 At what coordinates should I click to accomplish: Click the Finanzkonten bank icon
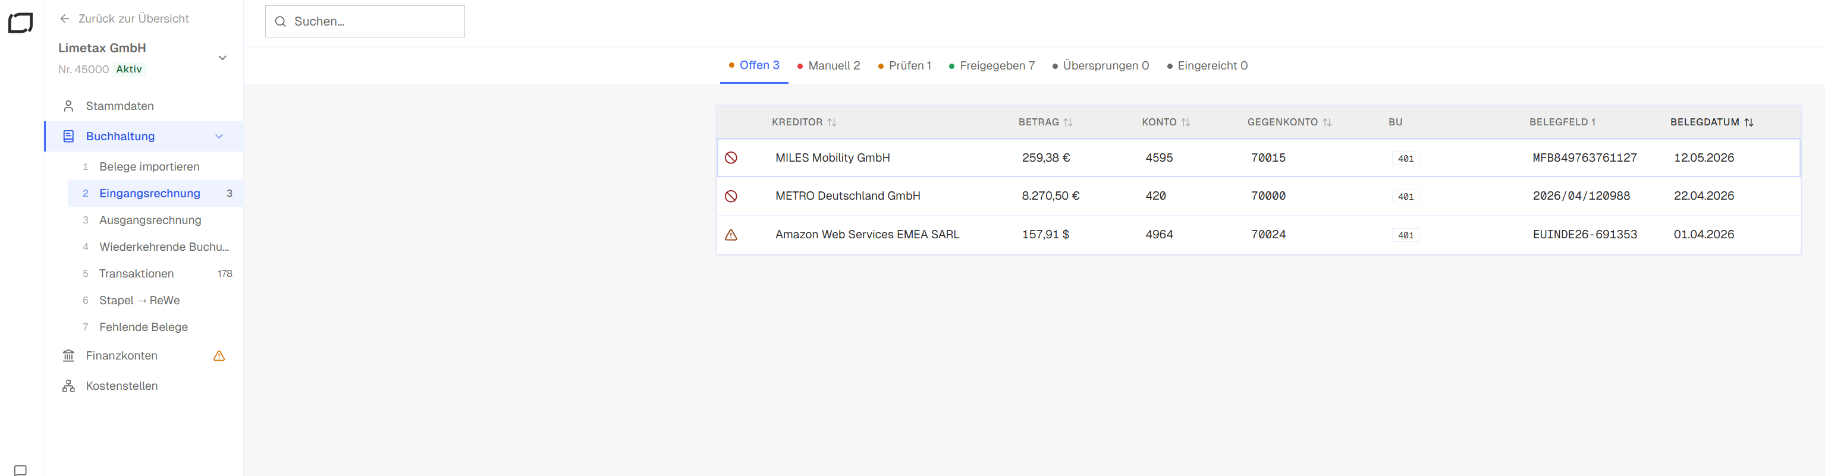click(x=69, y=355)
